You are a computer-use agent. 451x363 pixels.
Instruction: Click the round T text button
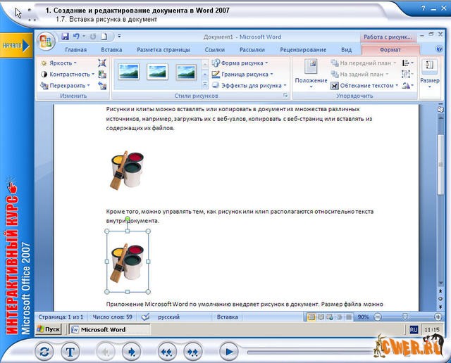click(x=71, y=350)
